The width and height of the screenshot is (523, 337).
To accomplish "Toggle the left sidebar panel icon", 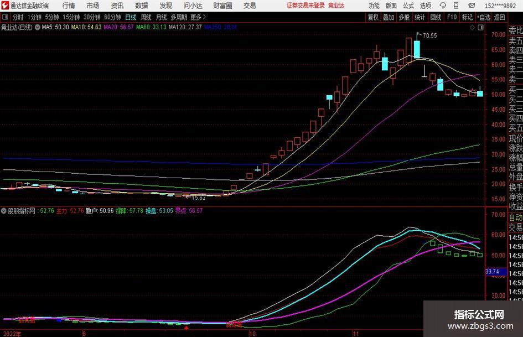I will (x=4, y=17).
